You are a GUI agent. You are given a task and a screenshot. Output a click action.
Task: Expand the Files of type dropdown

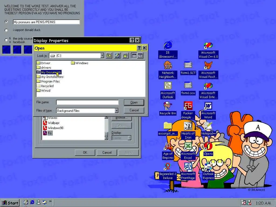pos(116,111)
